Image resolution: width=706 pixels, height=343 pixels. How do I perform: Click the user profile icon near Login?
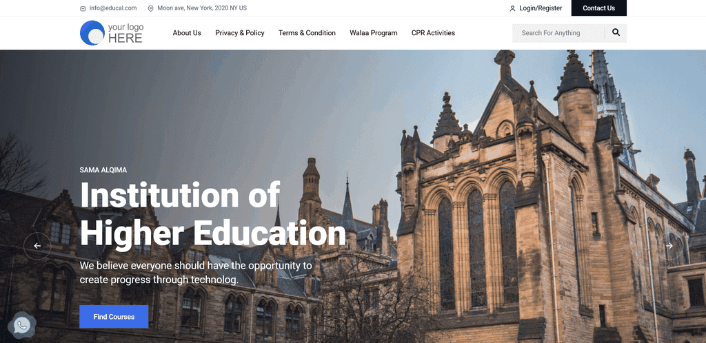512,8
